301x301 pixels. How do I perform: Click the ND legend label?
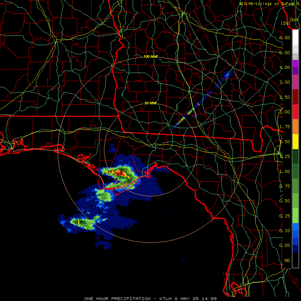(287, 261)
